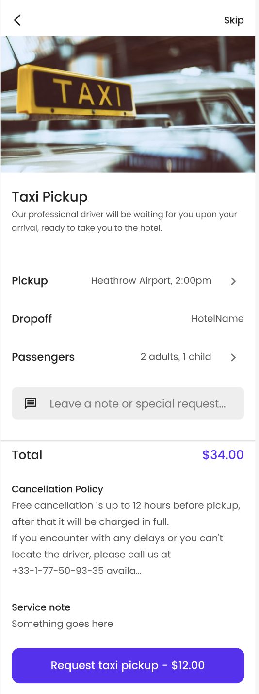Image resolution: width=259 pixels, height=694 pixels.
Task: Skip the taxi pickup step
Action: 234,20
